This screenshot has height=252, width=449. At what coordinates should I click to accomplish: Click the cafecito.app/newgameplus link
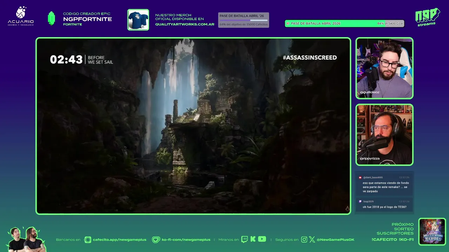tap(120, 240)
